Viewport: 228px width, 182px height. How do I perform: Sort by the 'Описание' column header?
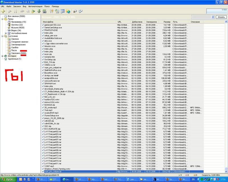click(x=196, y=22)
